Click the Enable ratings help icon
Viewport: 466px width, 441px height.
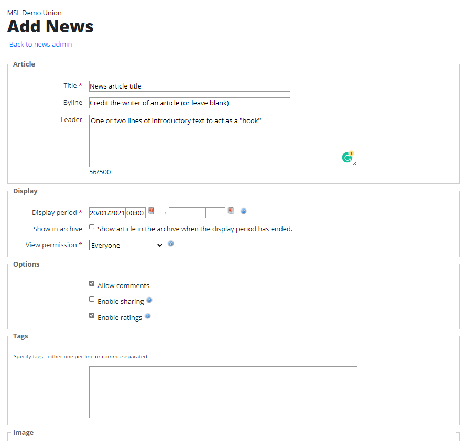(x=148, y=316)
